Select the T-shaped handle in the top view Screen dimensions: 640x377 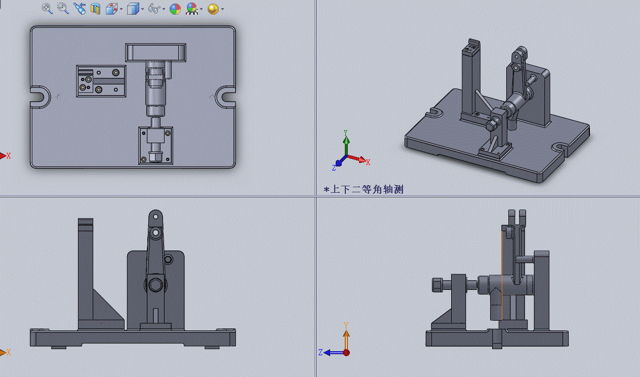coord(155,52)
